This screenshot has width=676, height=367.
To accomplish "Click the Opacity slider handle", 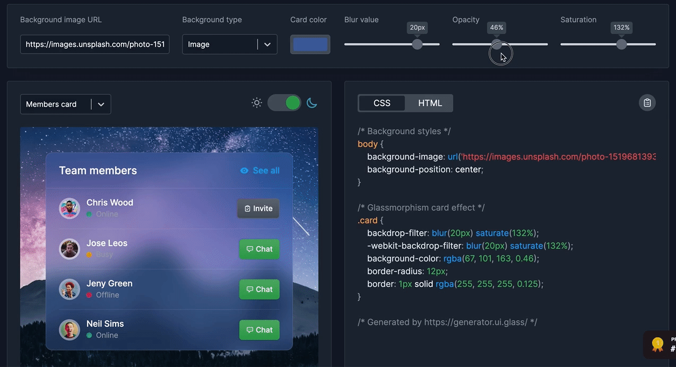I will (496, 44).
